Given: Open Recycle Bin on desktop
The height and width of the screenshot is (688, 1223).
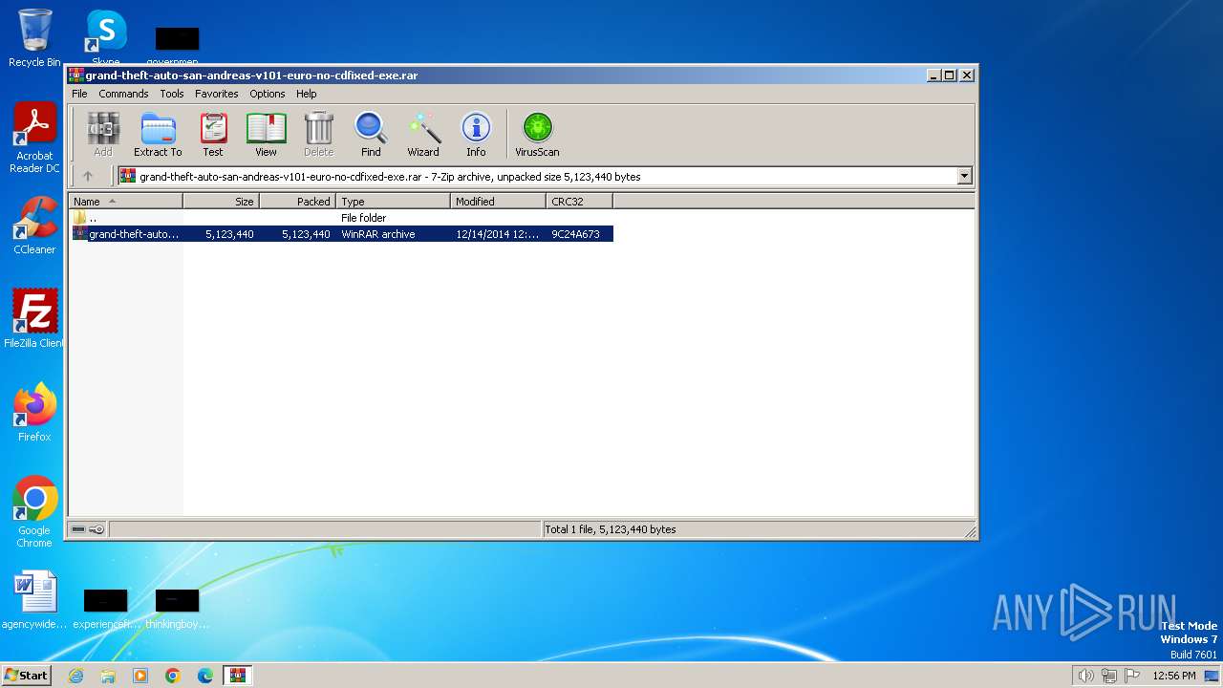Looking at the screenshot, I should (x=34, y=38).
